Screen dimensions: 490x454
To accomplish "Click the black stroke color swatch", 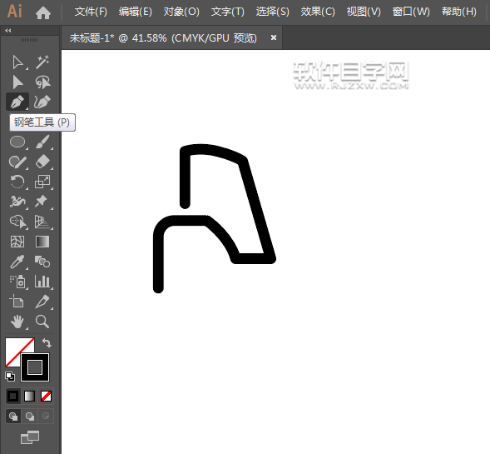I will coord(35,367).
